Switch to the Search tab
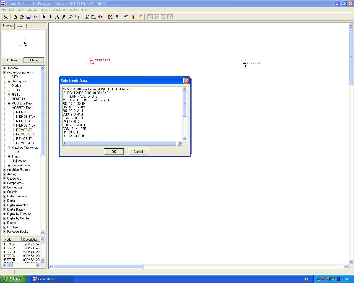Screen dimensions: 354x283 [x=20, y=26]
